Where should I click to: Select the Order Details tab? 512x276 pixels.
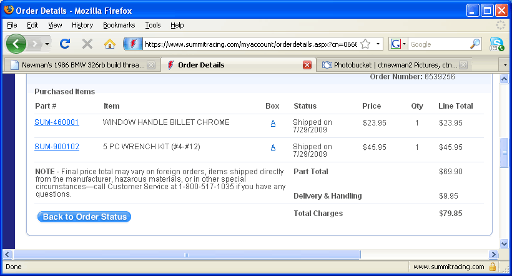pyautogui.click(x=239, y=65)
